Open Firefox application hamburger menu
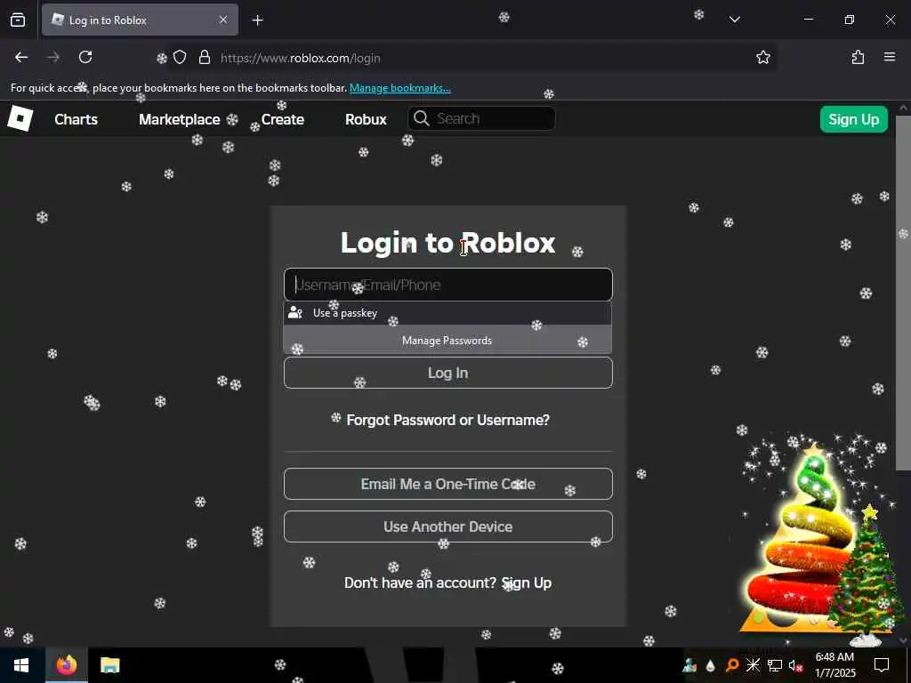Screen dimensions: 911x683 coord(890,57)
